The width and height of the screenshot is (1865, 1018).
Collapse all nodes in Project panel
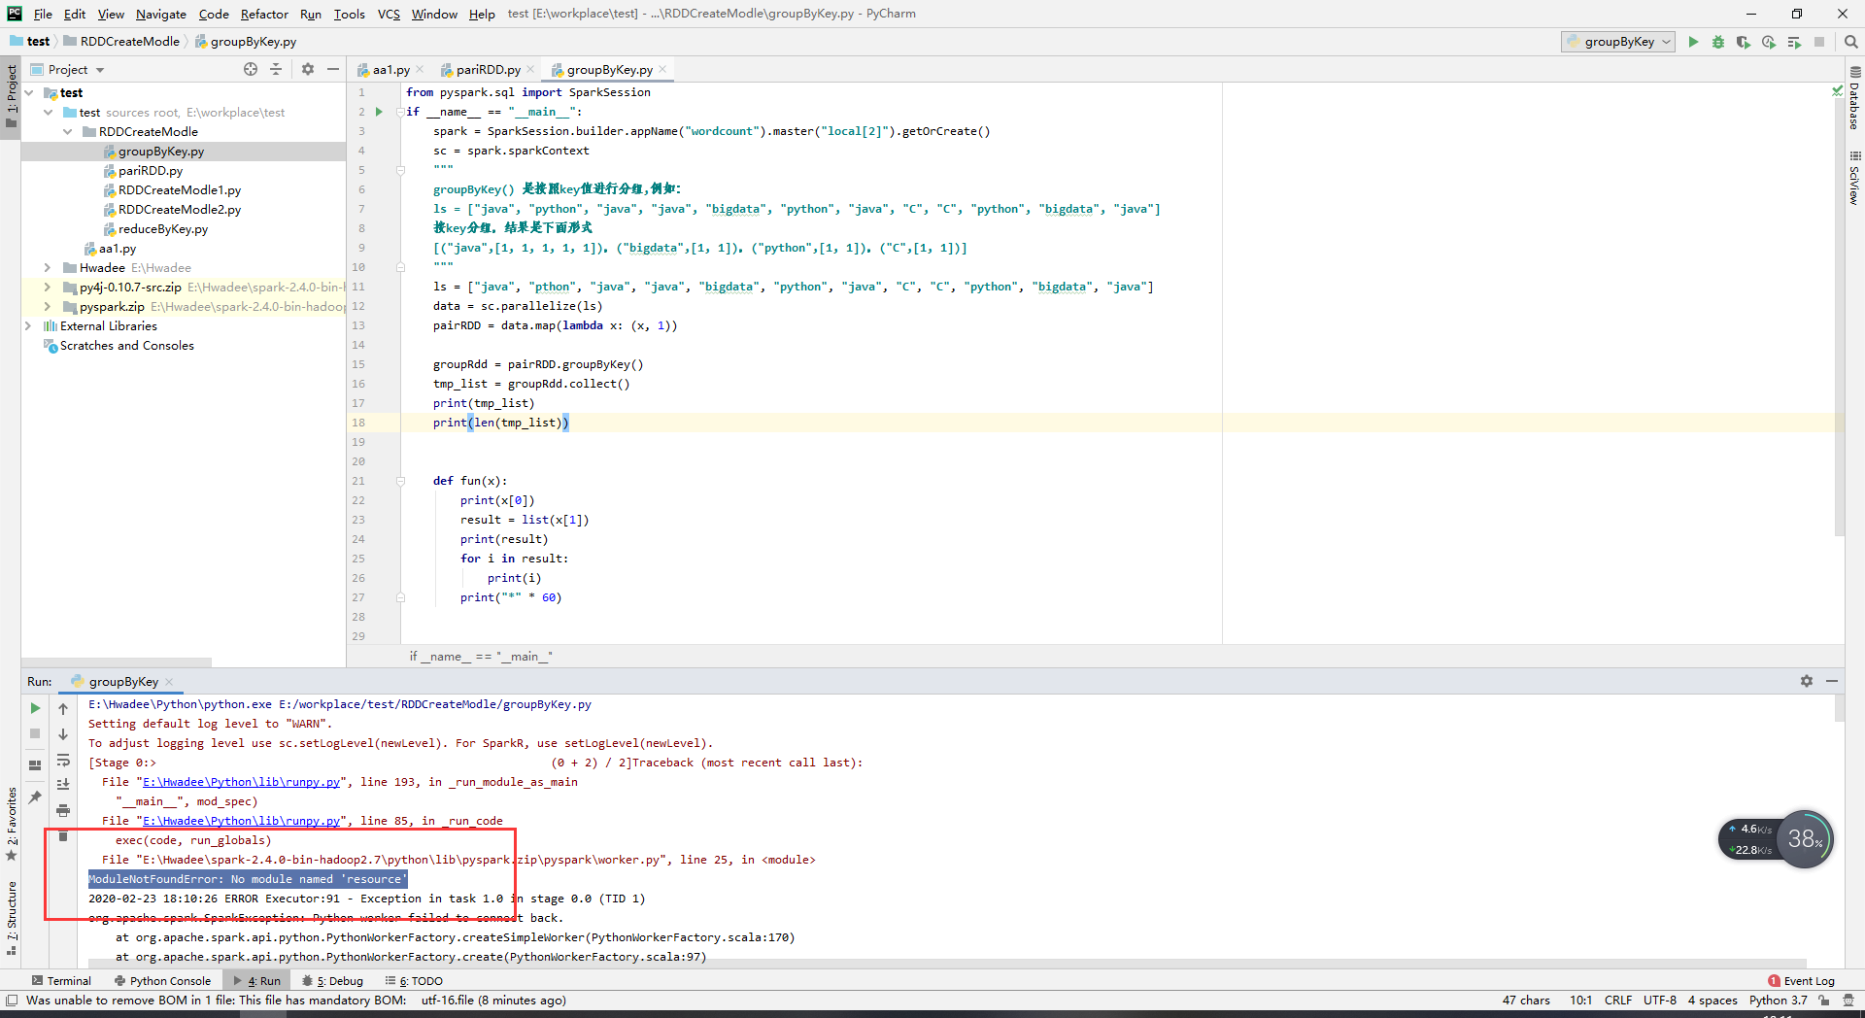click(276, 69)
